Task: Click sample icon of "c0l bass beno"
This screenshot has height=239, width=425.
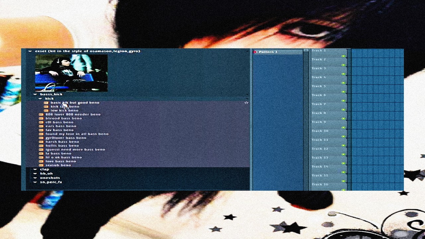Action: pyautogui.click(x=41, y=122)
